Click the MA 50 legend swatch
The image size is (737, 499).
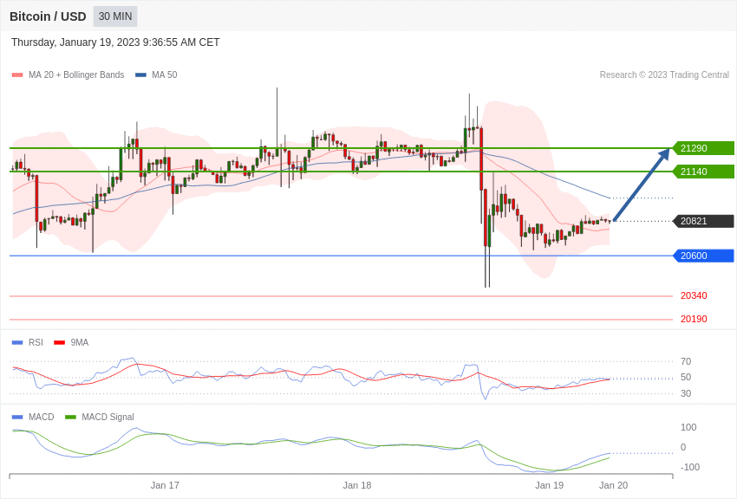tap(140, 75)
